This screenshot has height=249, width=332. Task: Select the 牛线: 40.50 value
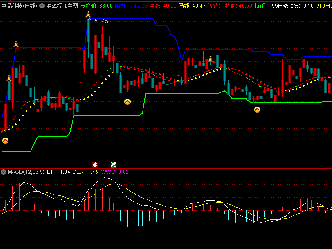click(163, 6)
